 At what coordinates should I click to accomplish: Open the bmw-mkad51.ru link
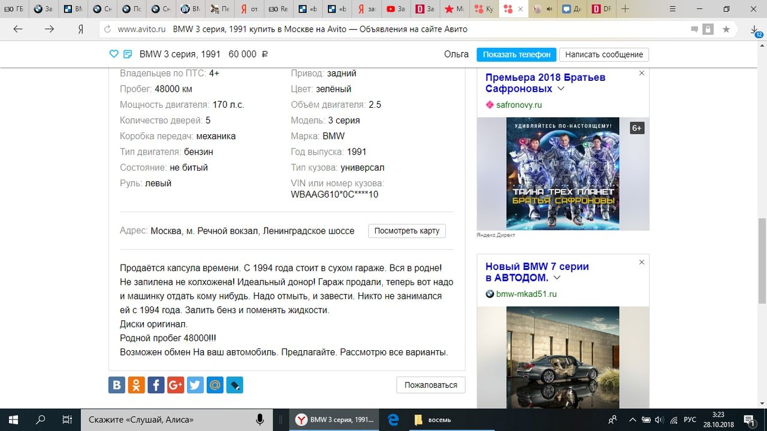pos(526,294)
